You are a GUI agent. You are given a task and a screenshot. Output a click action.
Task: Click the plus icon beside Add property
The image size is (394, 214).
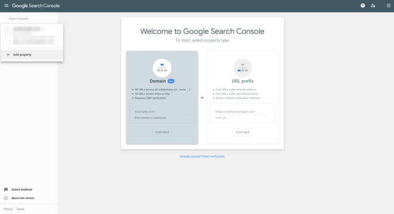8,55
